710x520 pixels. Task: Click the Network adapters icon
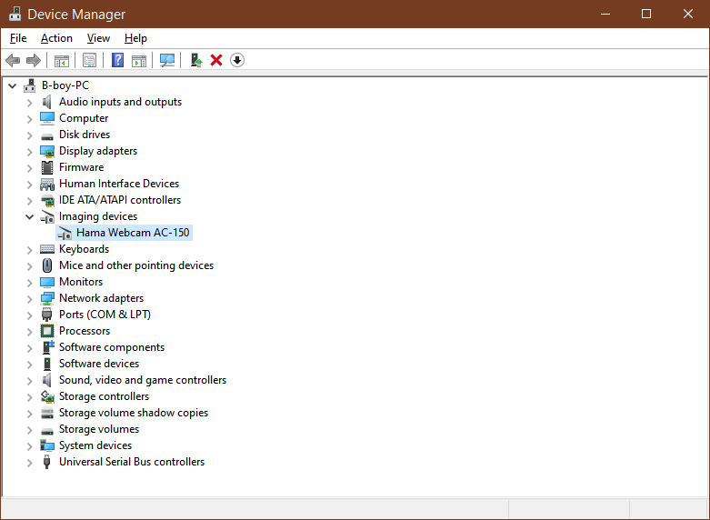point(47,298)
